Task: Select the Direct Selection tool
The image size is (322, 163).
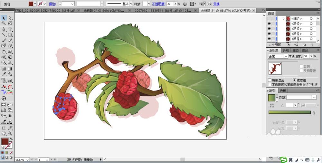Action: coord(10,18)
